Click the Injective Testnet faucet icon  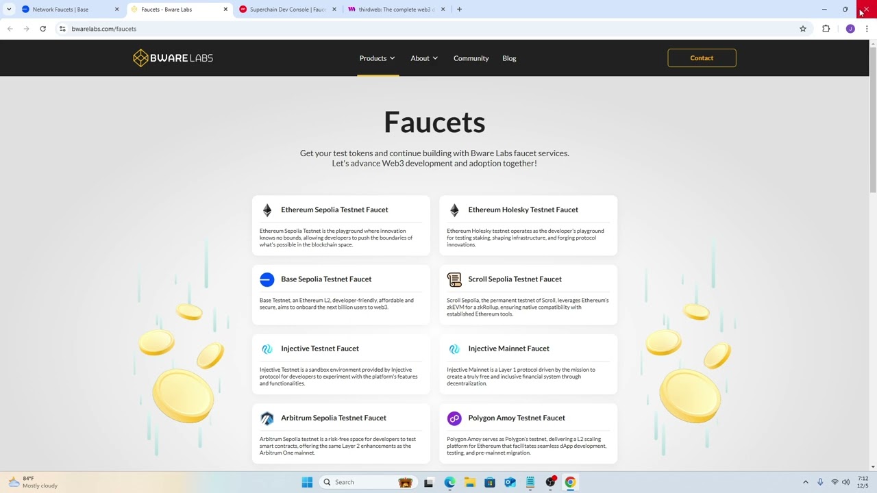[x=267, y=349]
